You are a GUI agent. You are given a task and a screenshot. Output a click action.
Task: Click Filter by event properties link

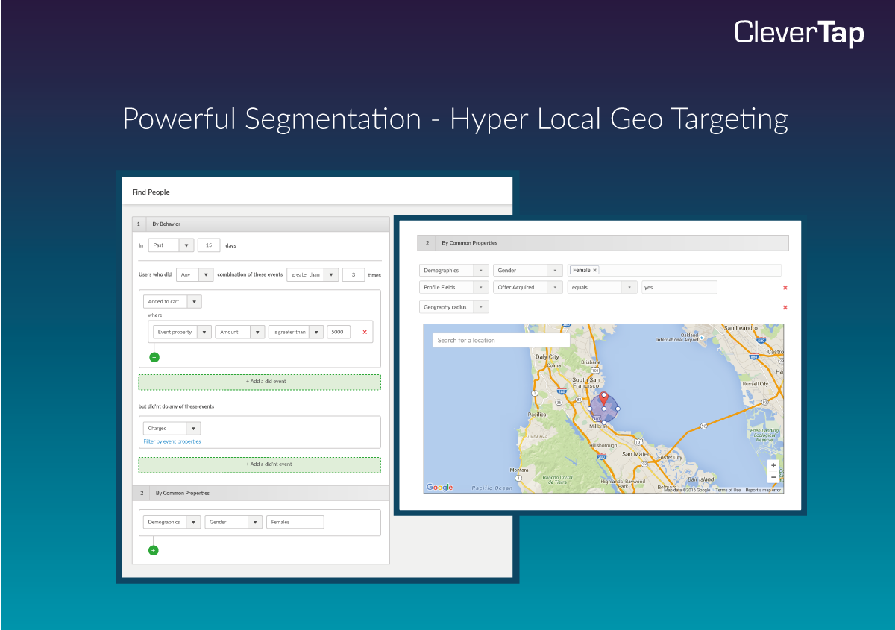click(172, 441)
